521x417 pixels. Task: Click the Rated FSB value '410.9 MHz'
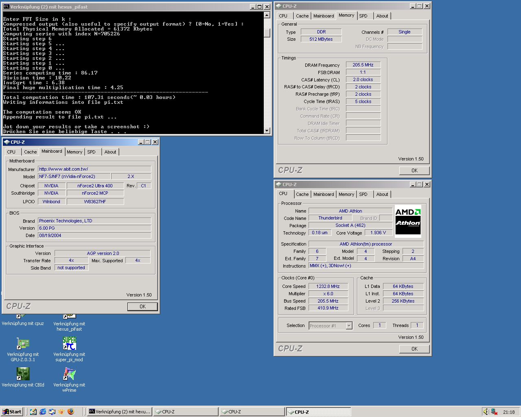(x=328, y=308)
